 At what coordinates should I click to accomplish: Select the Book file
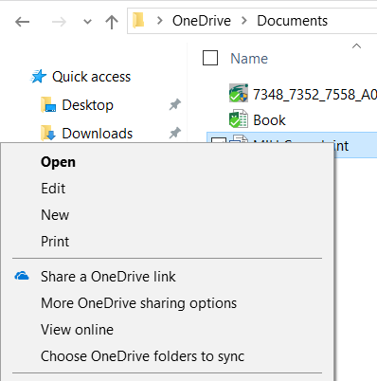(x=269, y=120)
